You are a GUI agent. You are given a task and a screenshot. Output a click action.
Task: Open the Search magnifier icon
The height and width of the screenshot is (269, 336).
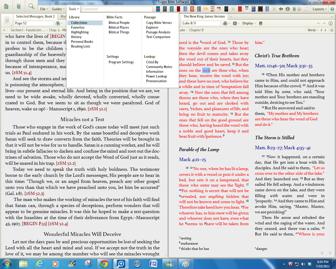(31, 6)
